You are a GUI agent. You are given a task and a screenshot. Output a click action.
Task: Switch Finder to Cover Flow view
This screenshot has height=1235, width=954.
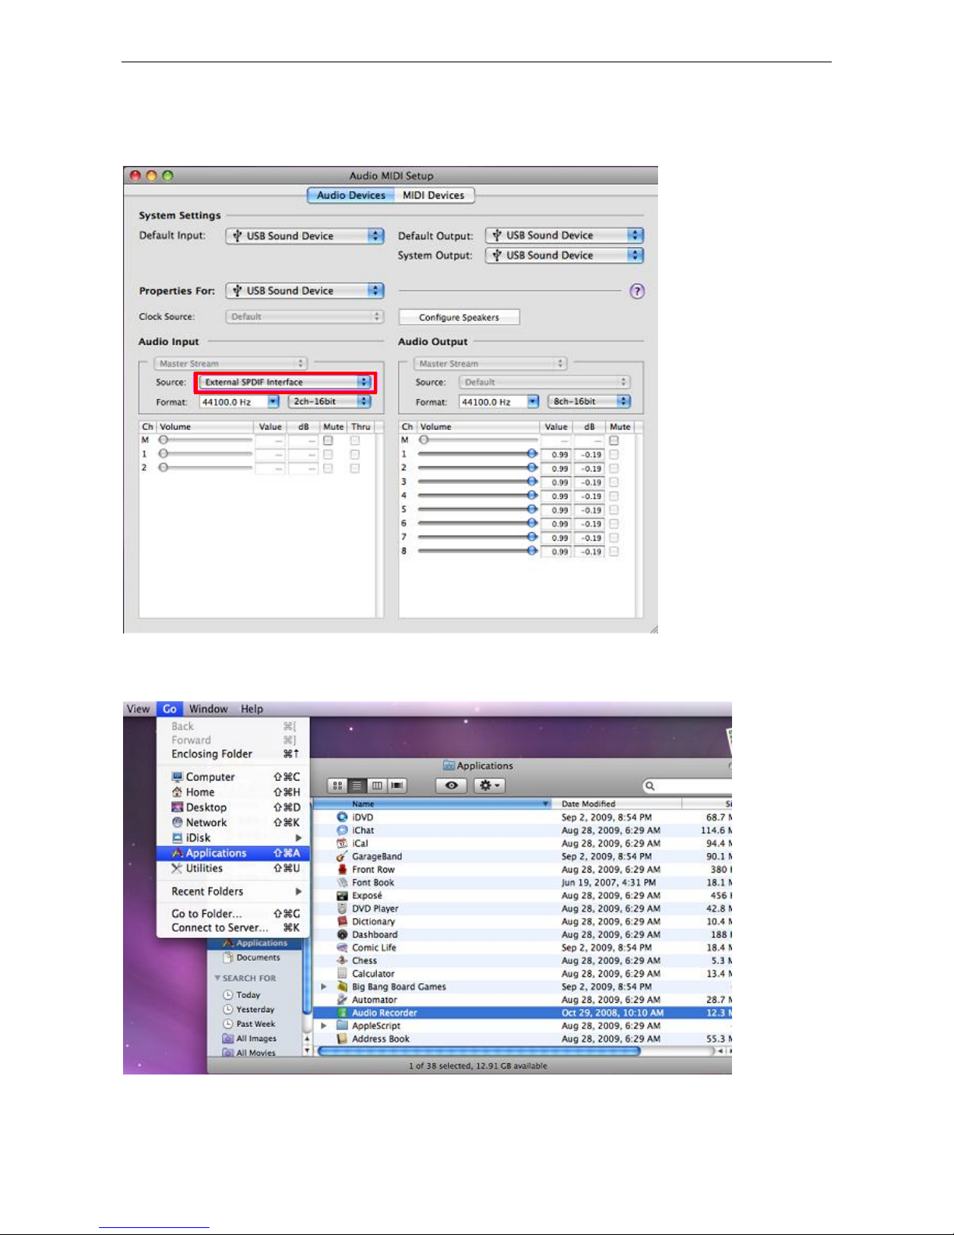coord(397,786)
